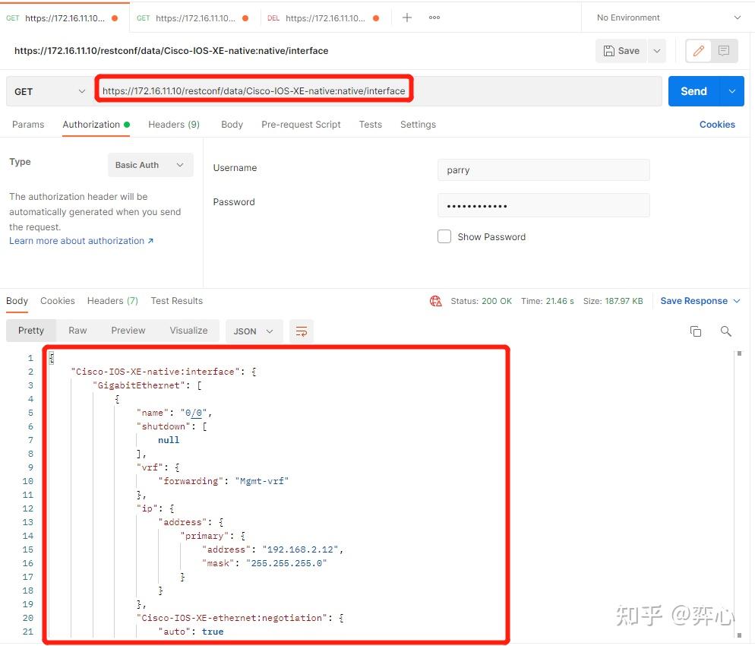
Task: Open a new request with the plus icon
Action: tap(409, 17)
